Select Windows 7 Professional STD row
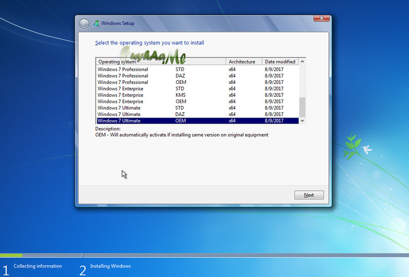Screen dimensions: 409x277 pos(197,69)
